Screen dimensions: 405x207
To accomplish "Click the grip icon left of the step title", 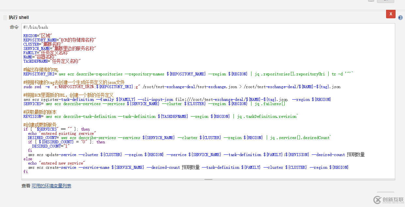I will (5, 17).
